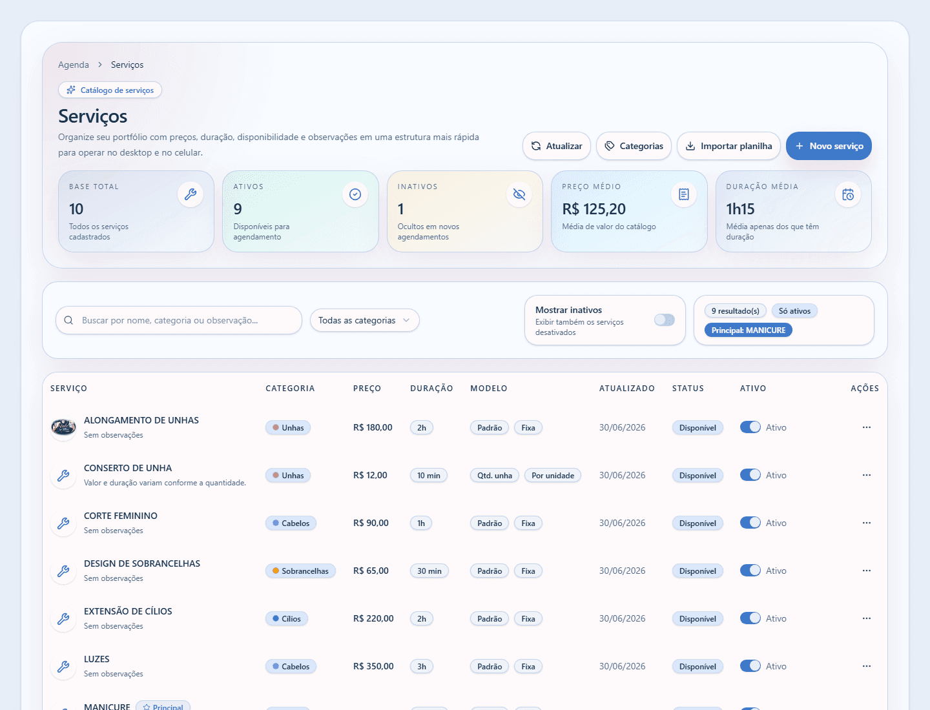Screen dimensions: 930x710
Task: Click the calendar-clock icon in Duração Média card
Action: click(x=848, y=194)
